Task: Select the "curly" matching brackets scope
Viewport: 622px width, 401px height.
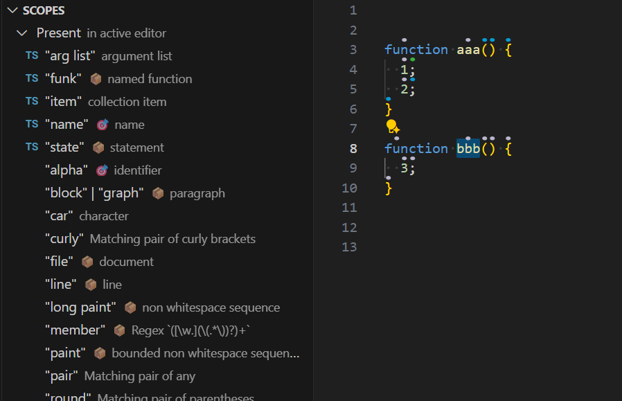Action: pos(64,238)
